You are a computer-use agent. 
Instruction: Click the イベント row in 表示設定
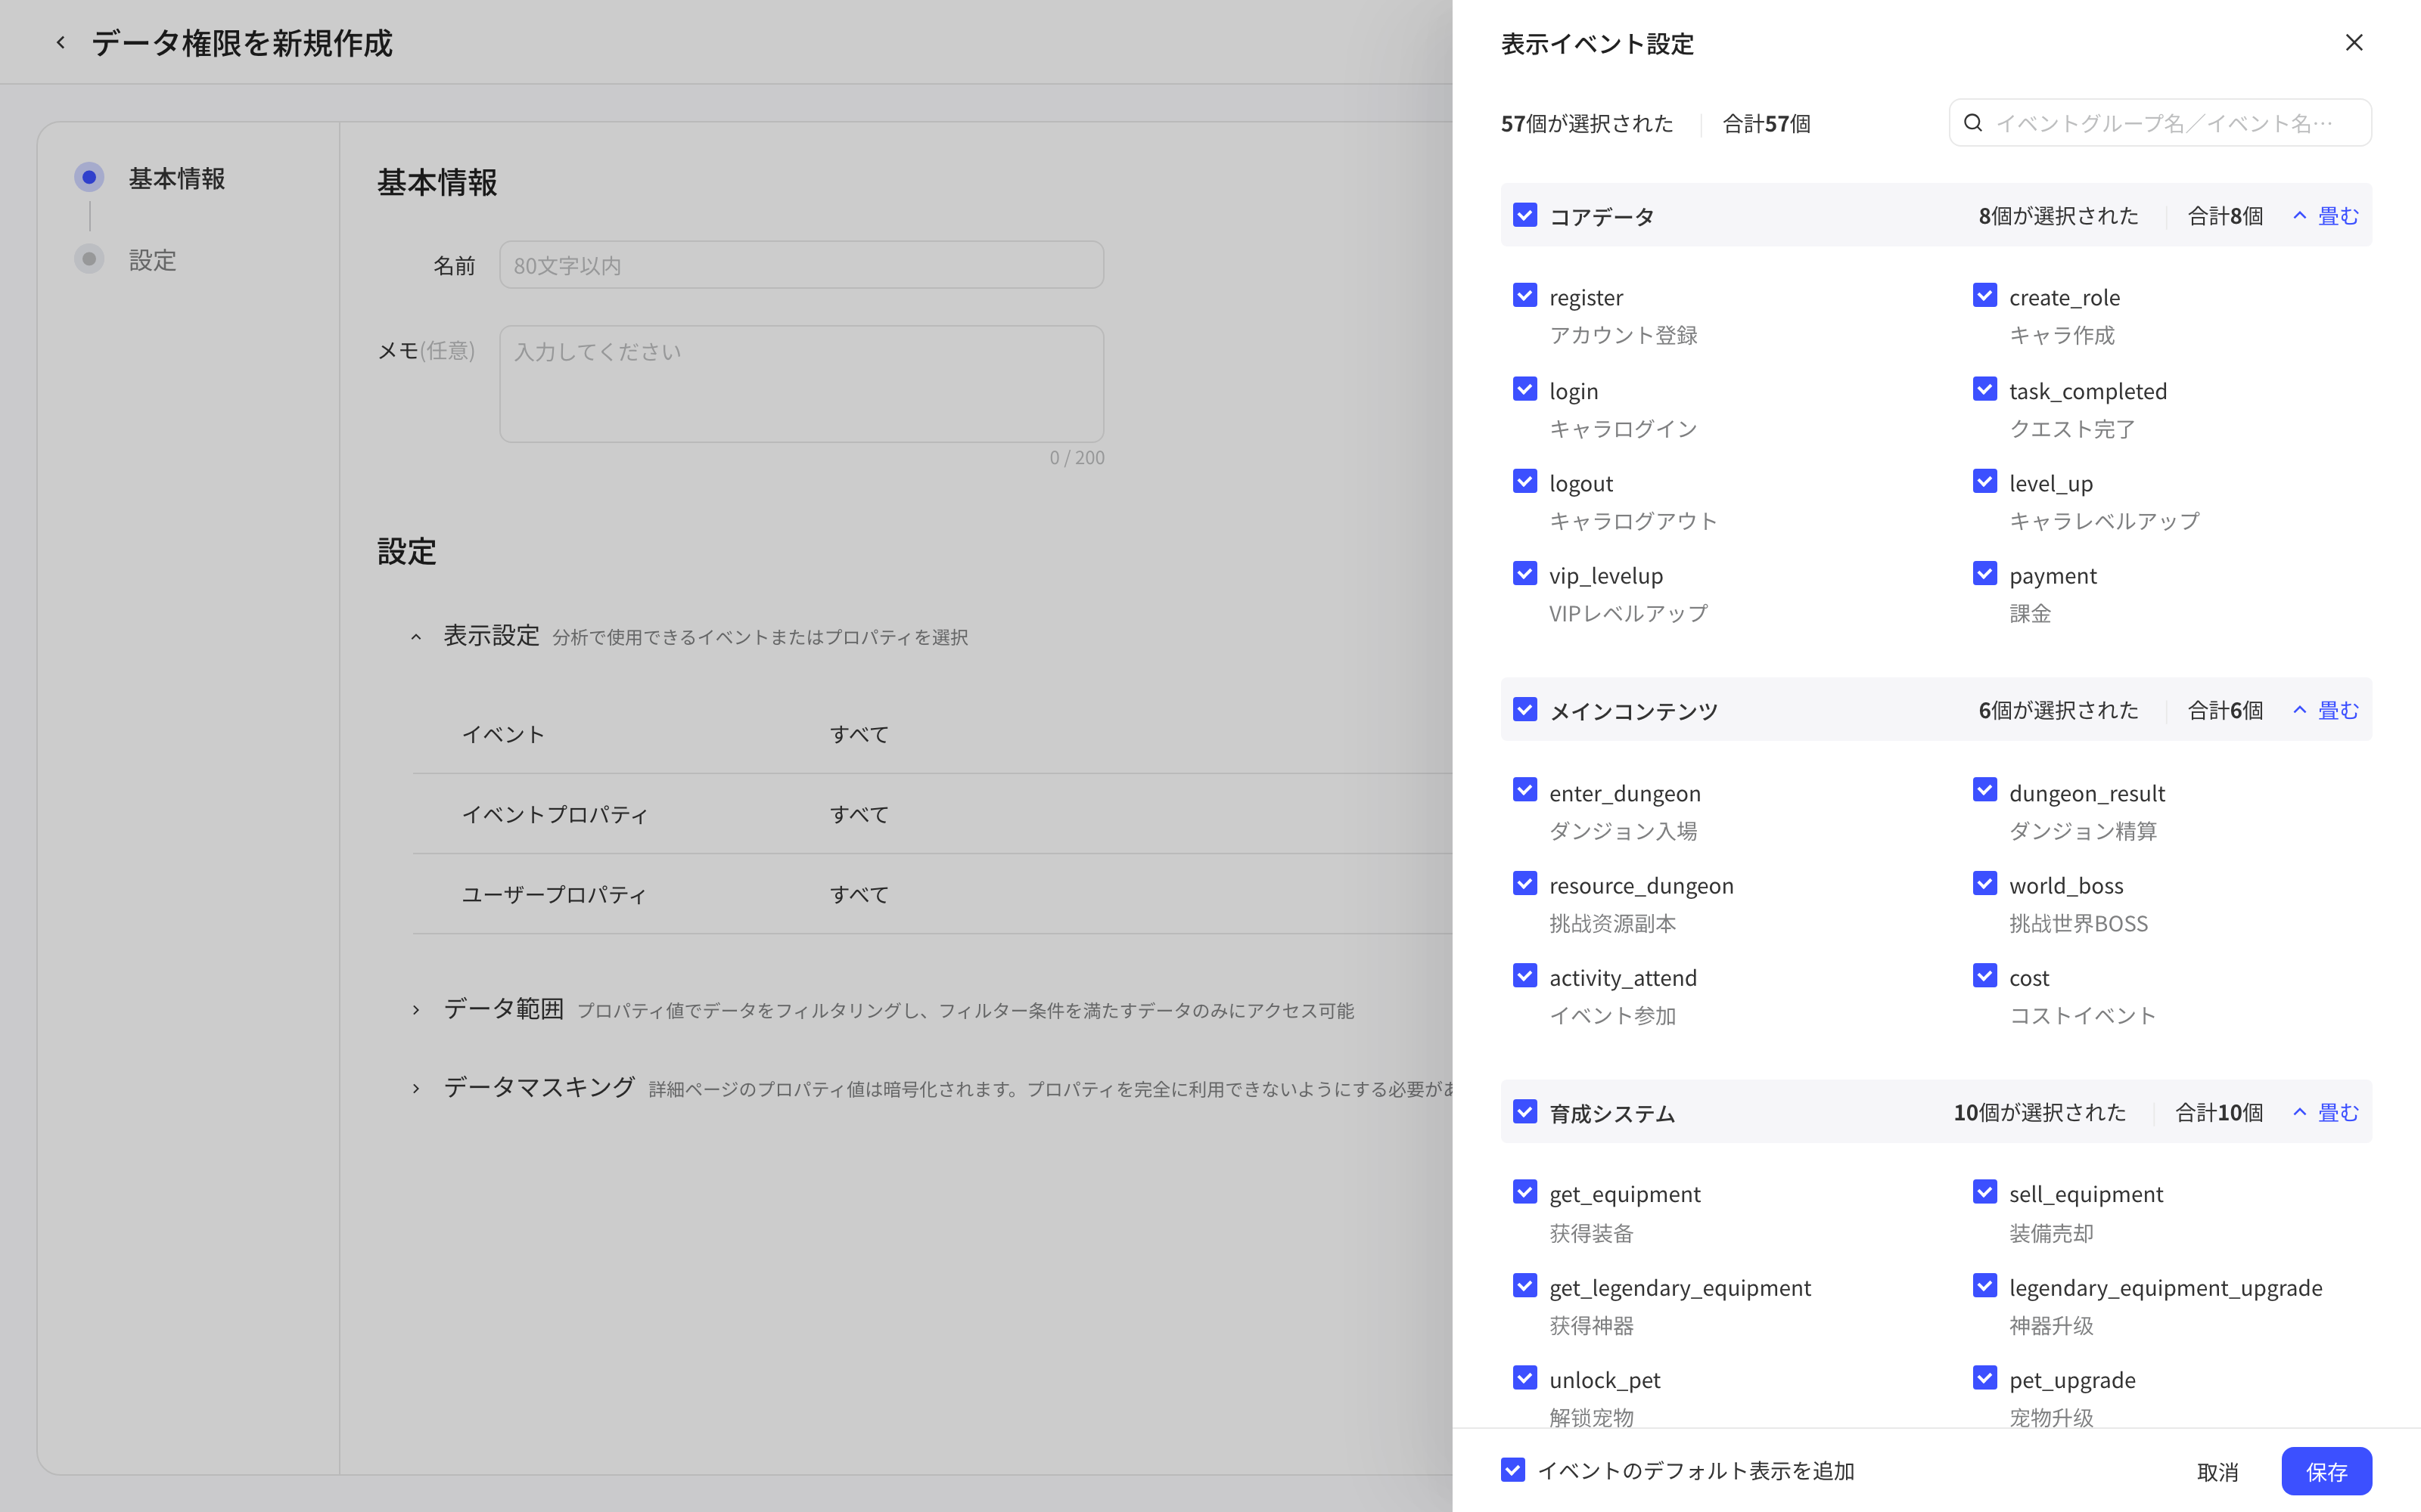pyautogui.click(x=931, y=734)
